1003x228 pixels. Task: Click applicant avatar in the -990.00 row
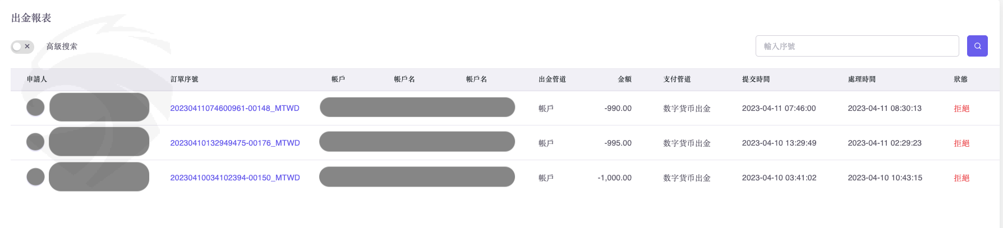pyautogui.click(x=35, y=107)
